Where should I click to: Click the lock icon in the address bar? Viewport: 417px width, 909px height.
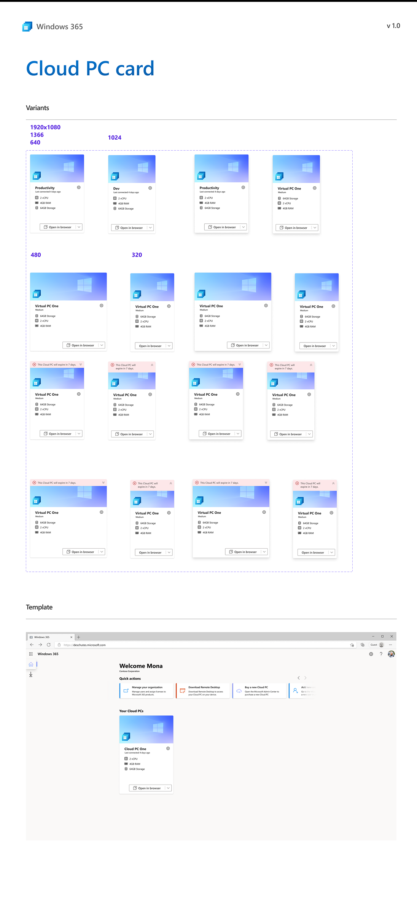[x=59, y=645]
